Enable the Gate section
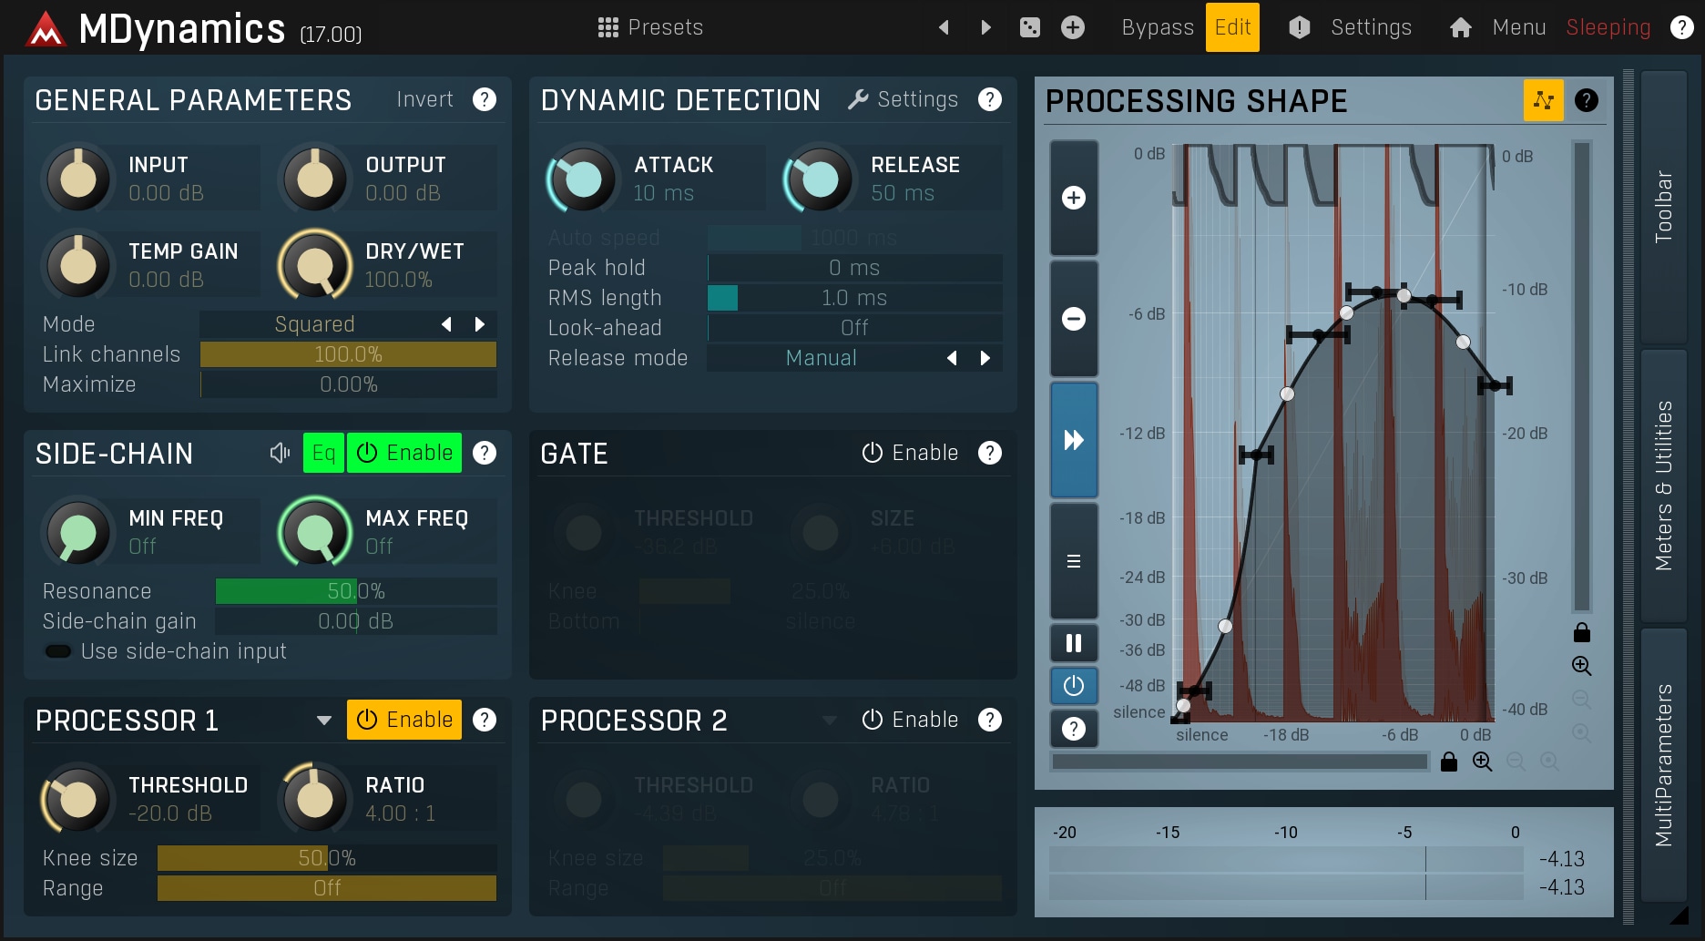Image resolution: width=1705 pixels, height=941 pixels. [x=910, y=453]
